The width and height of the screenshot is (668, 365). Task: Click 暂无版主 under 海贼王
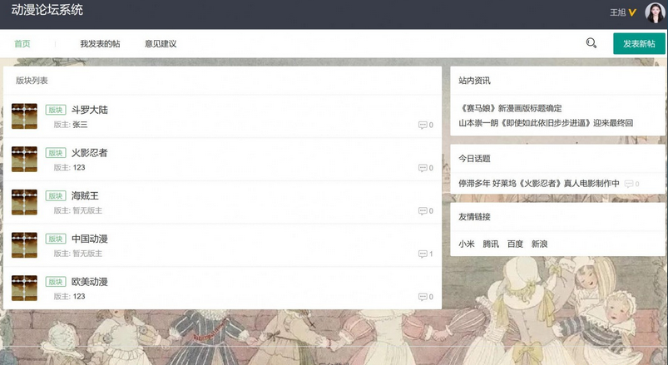(87, 211)
